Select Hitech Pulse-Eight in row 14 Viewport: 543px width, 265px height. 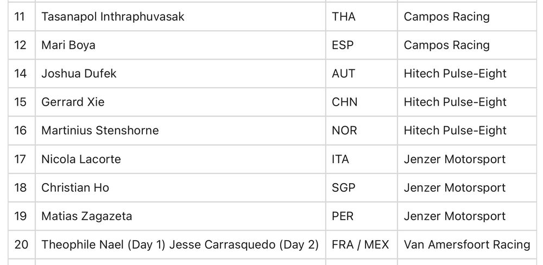(x=455, y=73)
